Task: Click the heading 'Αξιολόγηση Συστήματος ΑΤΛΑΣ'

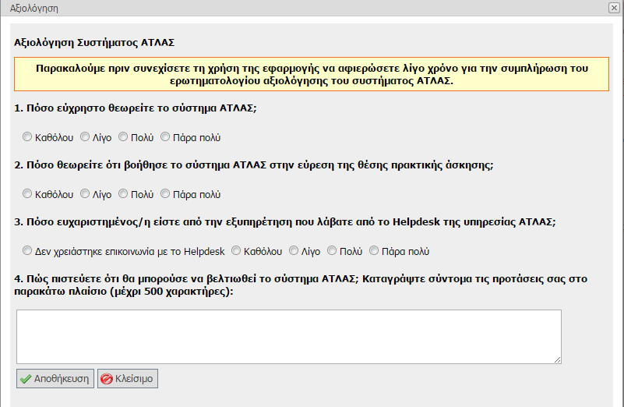Action: click(94, 43)
